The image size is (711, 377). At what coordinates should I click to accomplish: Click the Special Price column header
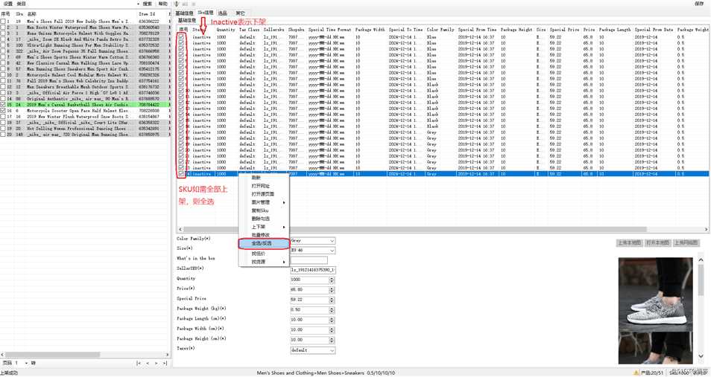pos(564,30)
